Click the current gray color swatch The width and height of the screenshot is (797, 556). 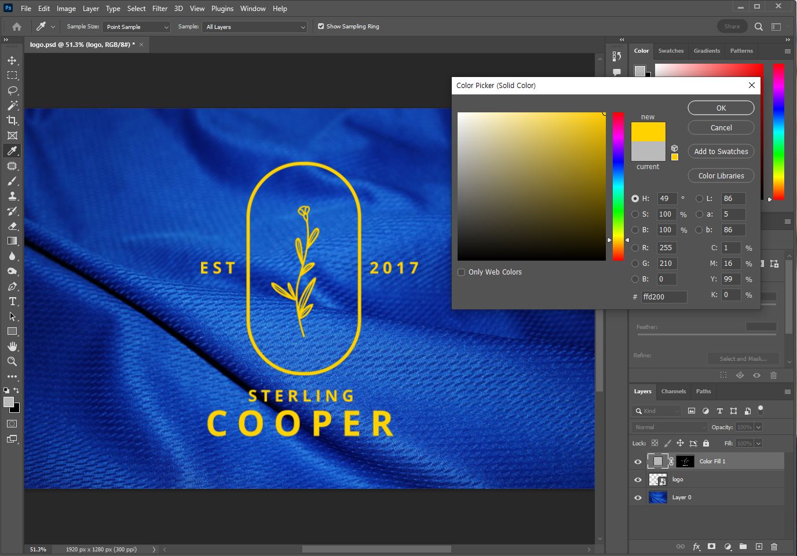coord(648,151)
